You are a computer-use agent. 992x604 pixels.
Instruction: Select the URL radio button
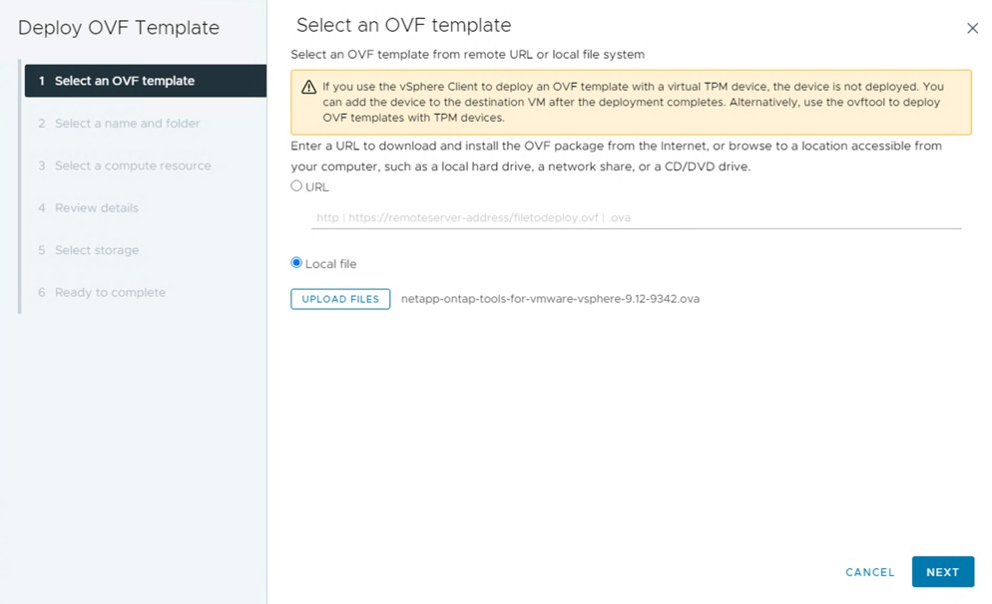pos(296,186)
